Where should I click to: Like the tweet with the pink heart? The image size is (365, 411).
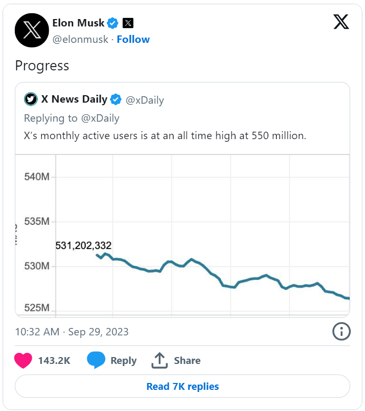pos(23,360)
